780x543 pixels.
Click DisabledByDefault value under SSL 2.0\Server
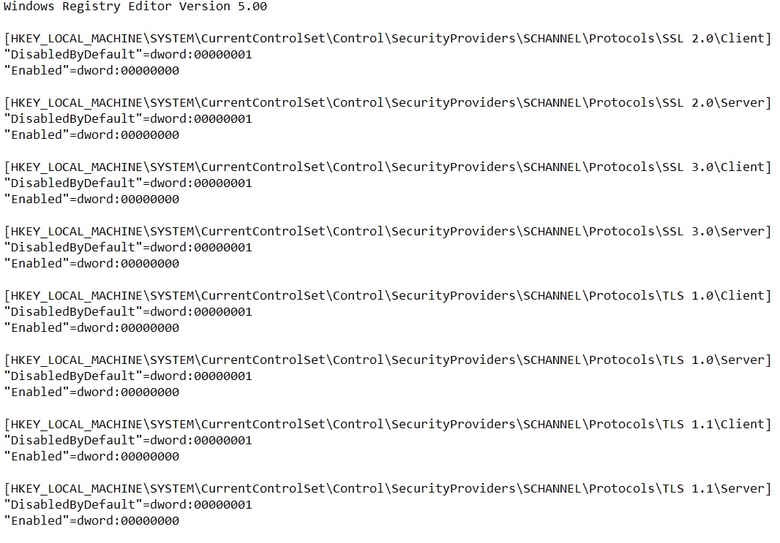pyautogui.click(x=128, y=118)
